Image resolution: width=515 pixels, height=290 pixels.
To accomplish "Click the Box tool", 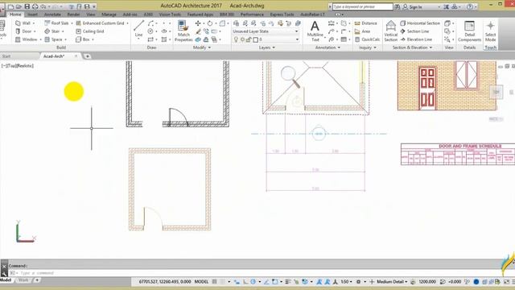I will tap(83, 39).
